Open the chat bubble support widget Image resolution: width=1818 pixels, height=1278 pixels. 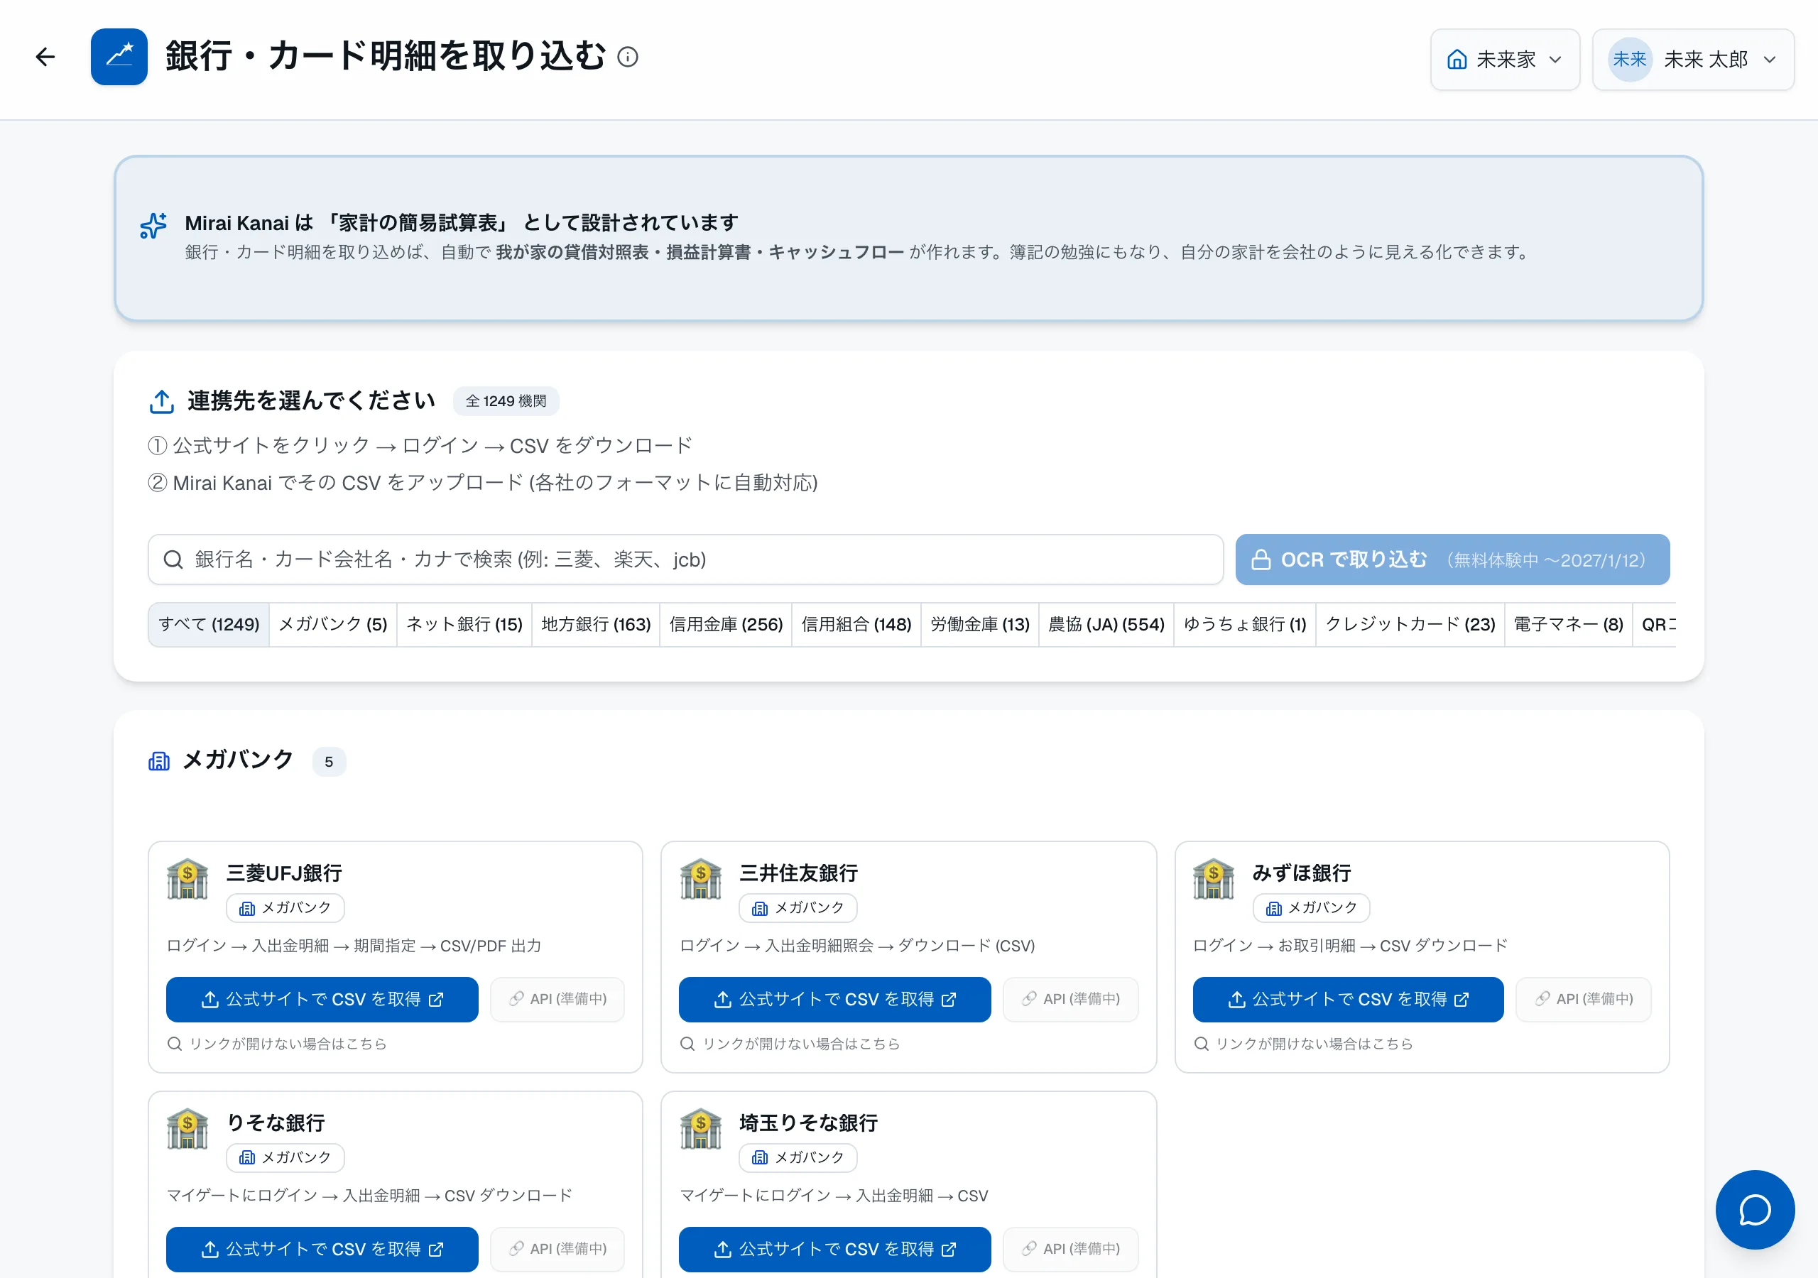click(x=1755, y=1210)
